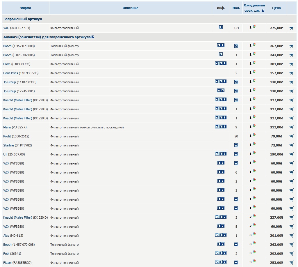
Task: Click price 79,00₴ for Profit filter
Action: coord(276,136)
